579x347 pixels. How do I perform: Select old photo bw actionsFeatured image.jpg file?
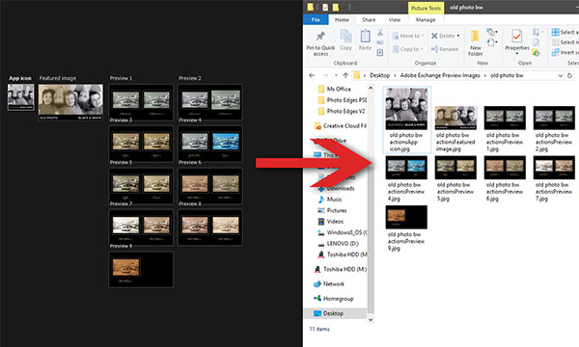point(455,129)
